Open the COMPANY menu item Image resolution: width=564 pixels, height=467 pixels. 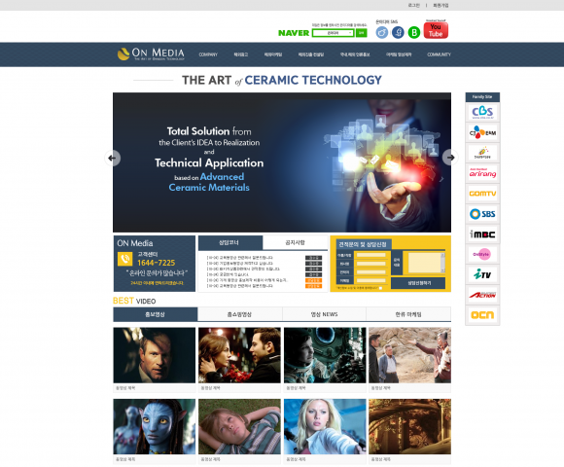pyautogui.click(x=208, y=54)
